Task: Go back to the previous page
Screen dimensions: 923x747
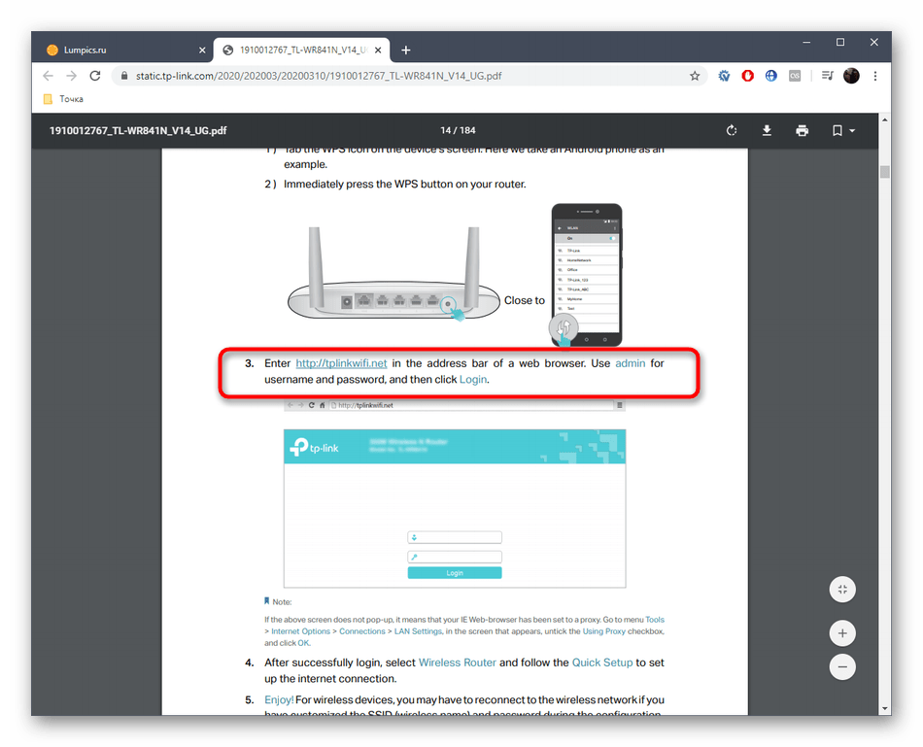Action: coord(49,76)
